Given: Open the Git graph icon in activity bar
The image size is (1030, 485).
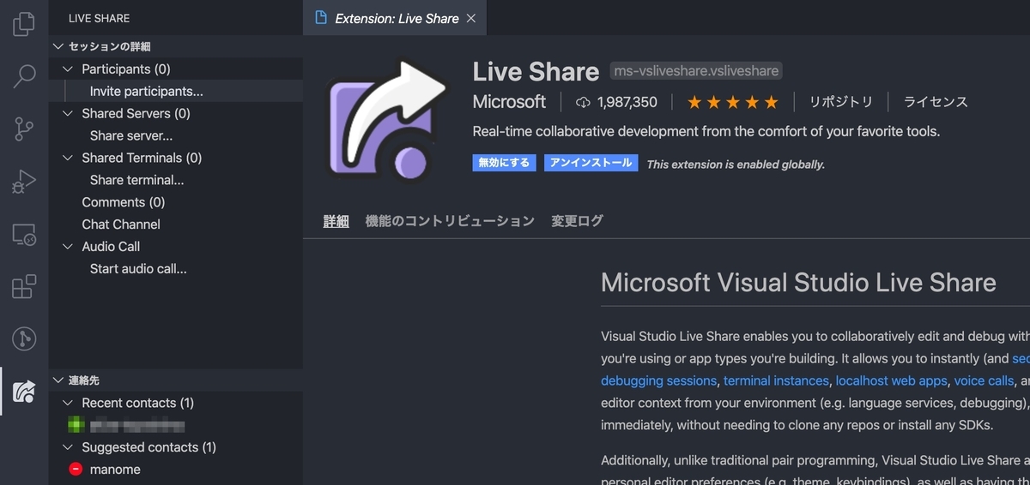Looking at the screenshot, I should tap(24, 339).
